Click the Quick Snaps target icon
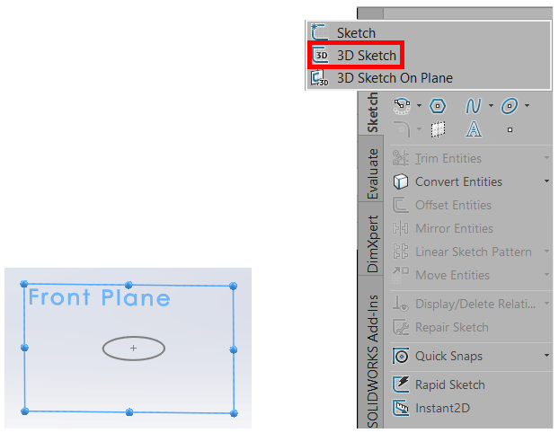Viewport: 559px width, 433px height. tap(401, 356)
